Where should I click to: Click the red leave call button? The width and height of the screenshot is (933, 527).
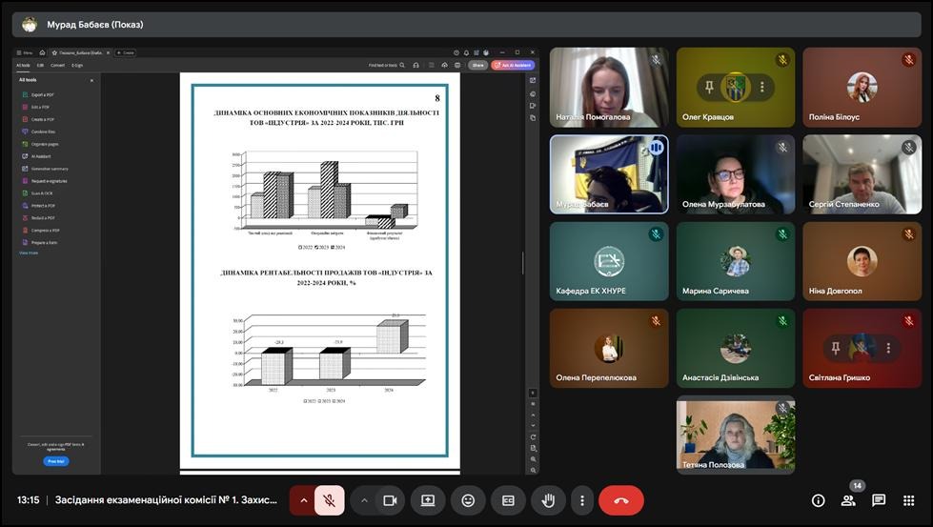[621, 500]
